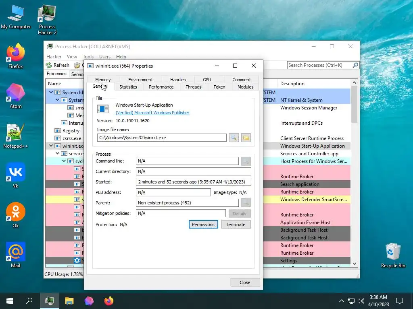This screenshot has width=413, height=309.
Task: Open the Mail desktop shortcut
Action: click(16, 255)
